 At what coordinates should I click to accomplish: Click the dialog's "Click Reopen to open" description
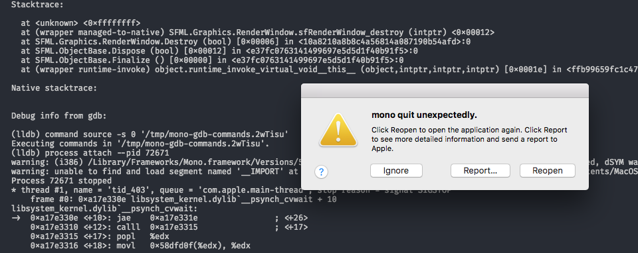[469, 139]
